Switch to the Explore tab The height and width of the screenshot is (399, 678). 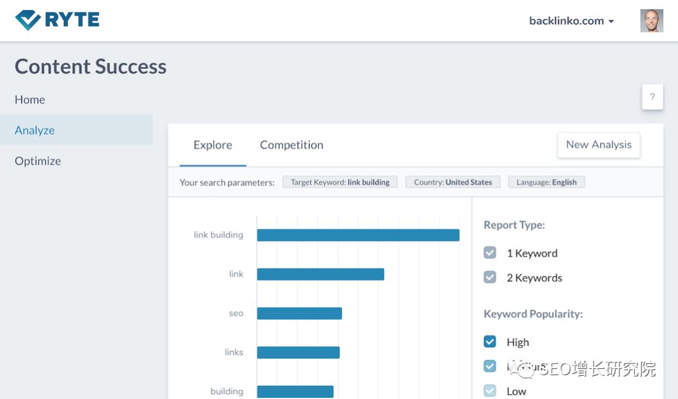point(213,146)
